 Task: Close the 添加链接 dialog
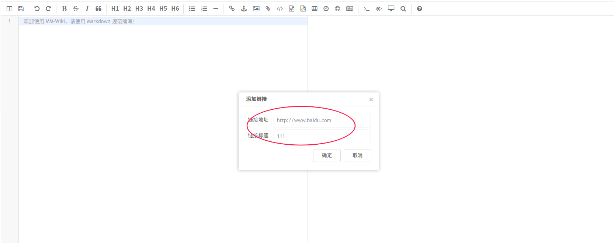371,99
